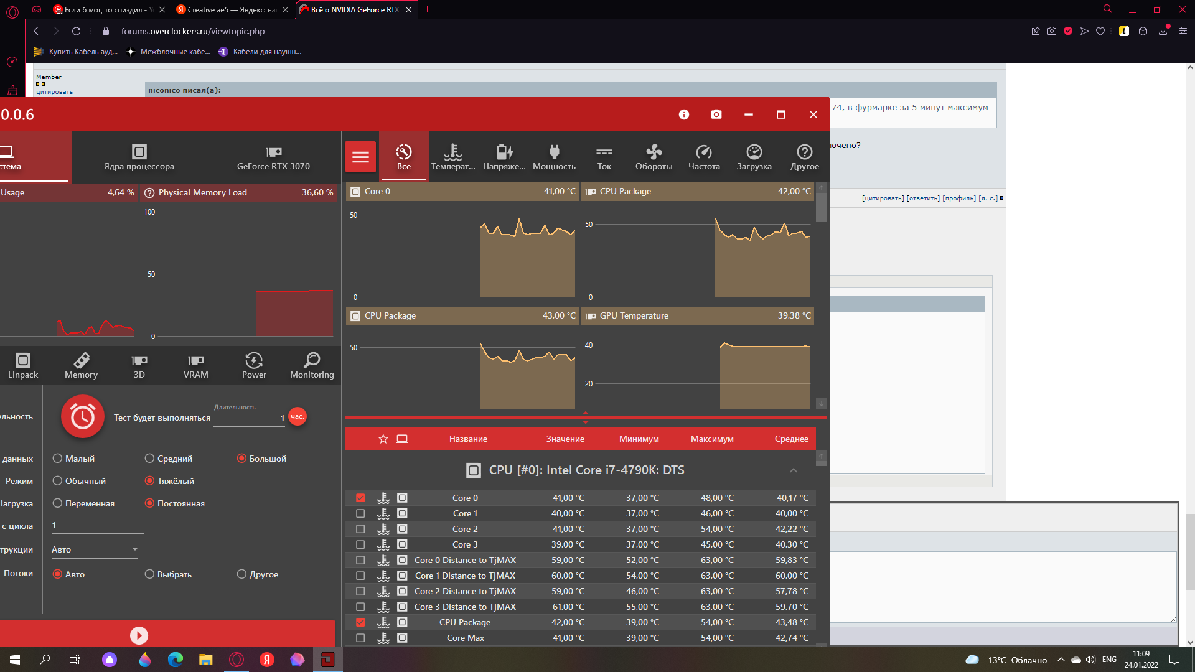Open the Авто instructions dropdown

(x=95, y=550)
